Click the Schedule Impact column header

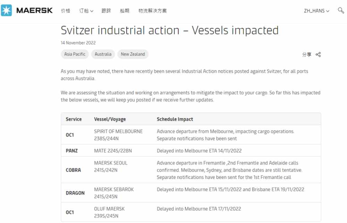click(x=175, y=119)
